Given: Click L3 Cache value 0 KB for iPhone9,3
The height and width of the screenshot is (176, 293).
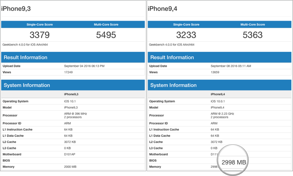Looking at the screenshot, I should point(67,148).
